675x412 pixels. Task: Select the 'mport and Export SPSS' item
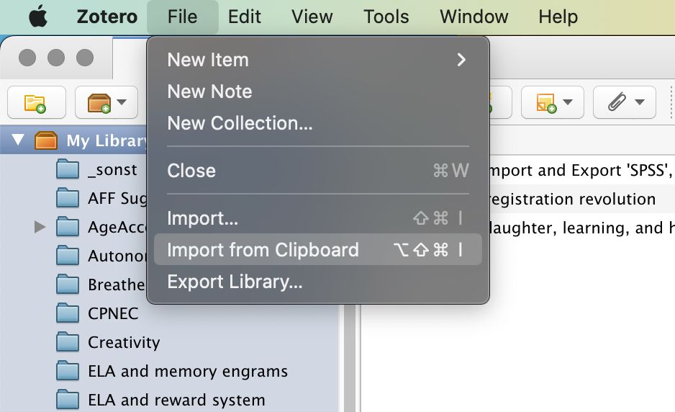click(x=582, y=170)
